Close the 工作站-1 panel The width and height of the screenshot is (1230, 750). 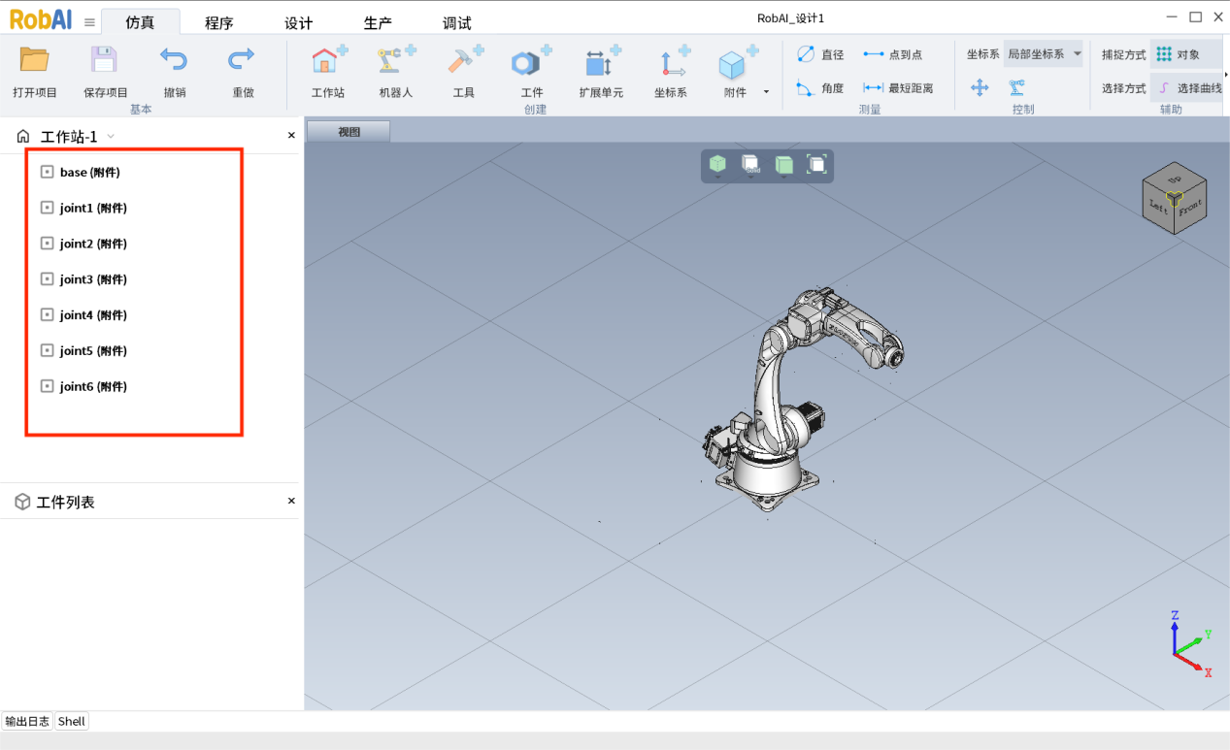(291, 136)
